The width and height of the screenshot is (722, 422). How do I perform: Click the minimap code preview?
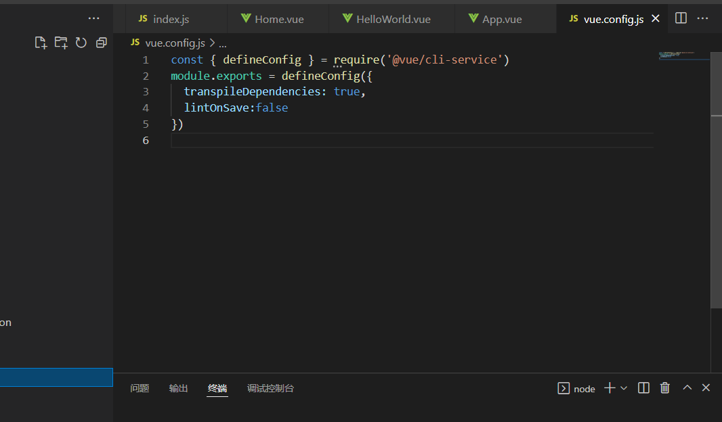point(677,55)
